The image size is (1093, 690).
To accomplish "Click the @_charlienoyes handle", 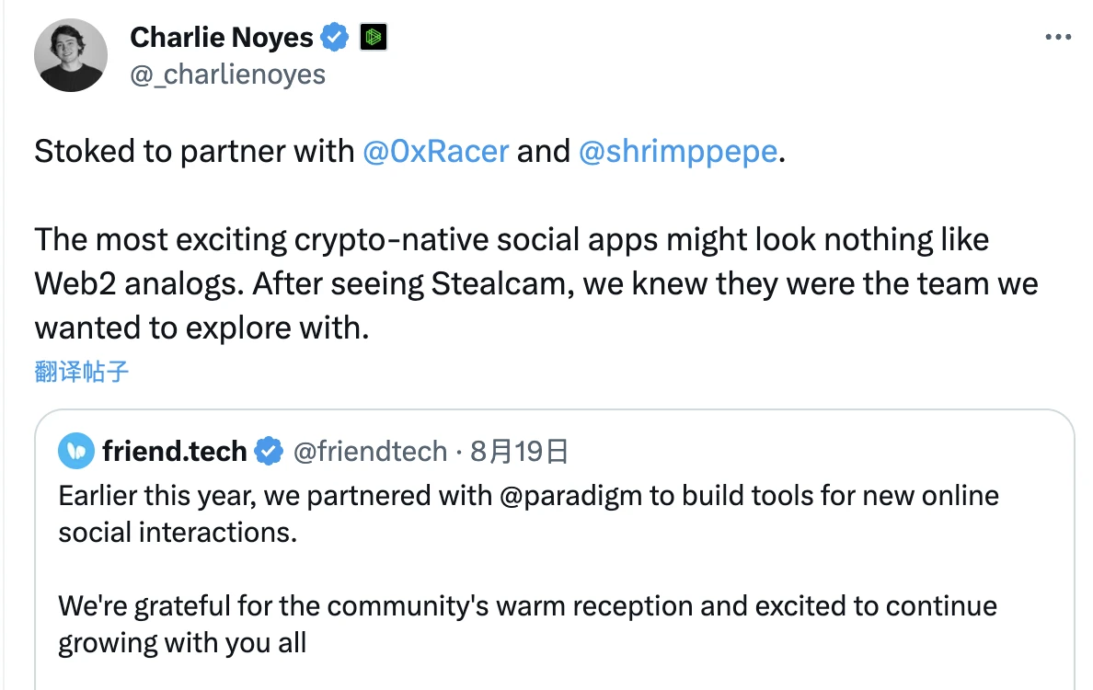I will tap(227, 74).
